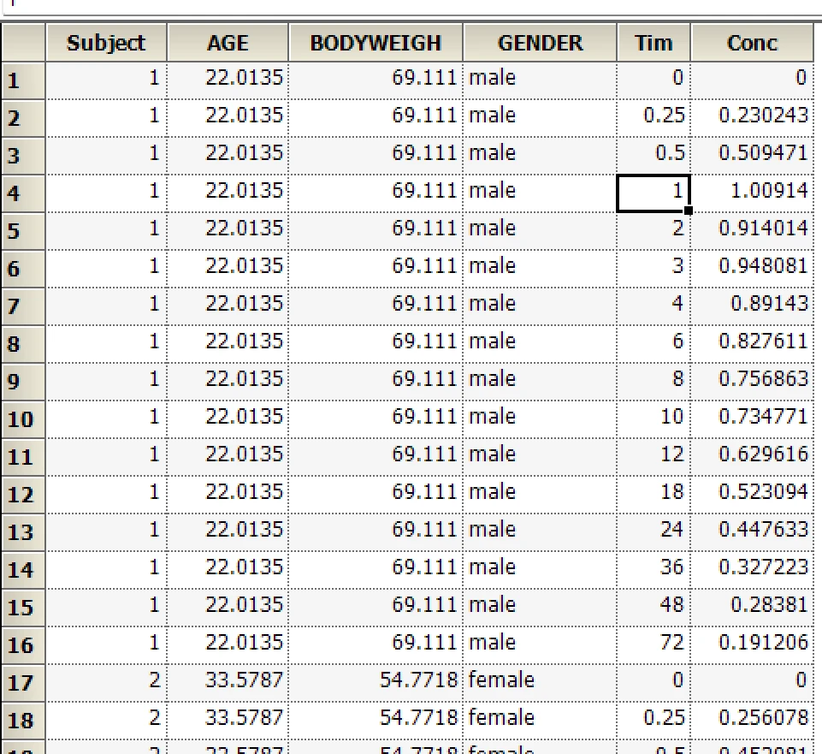Viewport: 822px width, 754px height.
Task: Click row header 10
Action: pos(22,419)
